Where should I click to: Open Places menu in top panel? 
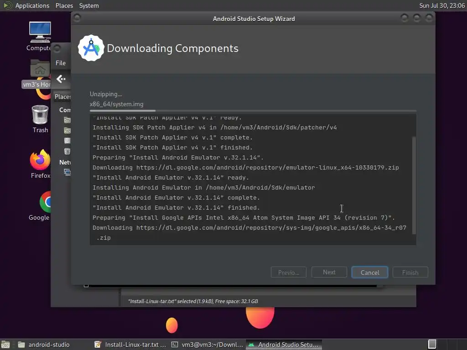(x=64, y=5)
